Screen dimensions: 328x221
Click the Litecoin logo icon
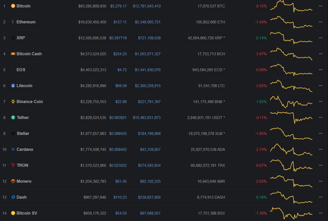(13, 86)
